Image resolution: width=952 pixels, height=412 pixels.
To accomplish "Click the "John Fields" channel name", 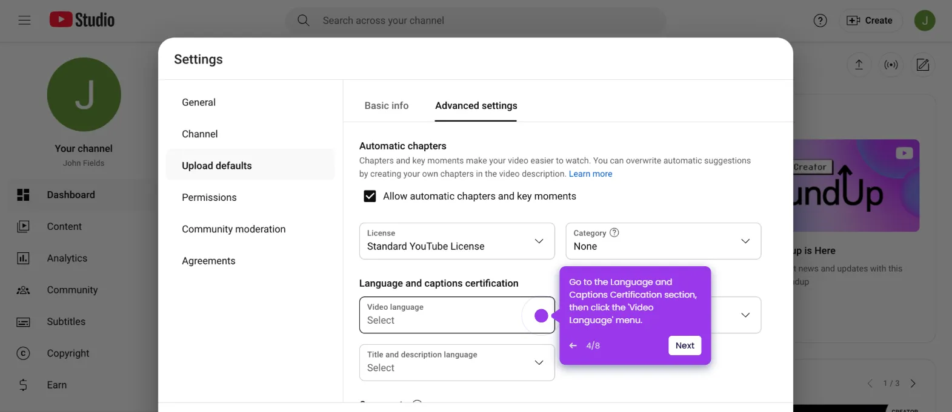I will [84, 163].
